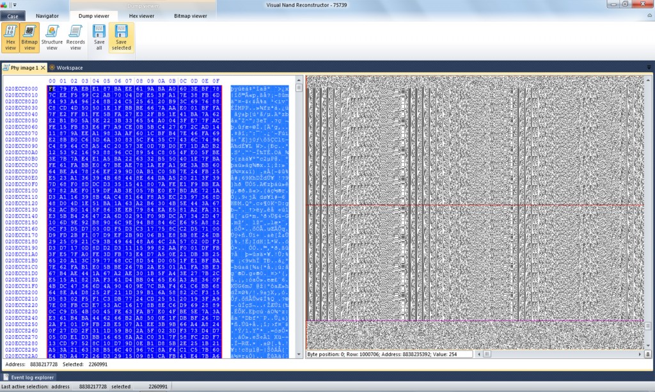The width and height of the screenshot is (655, 392).
Task: Click the Workspace tab gear icon
Action: pos(52,67)
